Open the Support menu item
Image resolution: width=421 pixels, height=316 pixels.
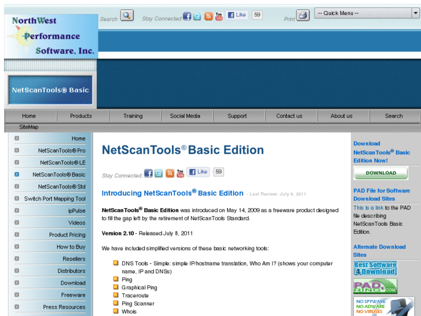pos(237,116)
